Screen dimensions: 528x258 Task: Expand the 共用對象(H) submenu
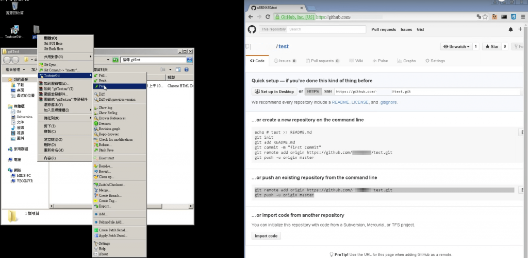tap(65, 57)
